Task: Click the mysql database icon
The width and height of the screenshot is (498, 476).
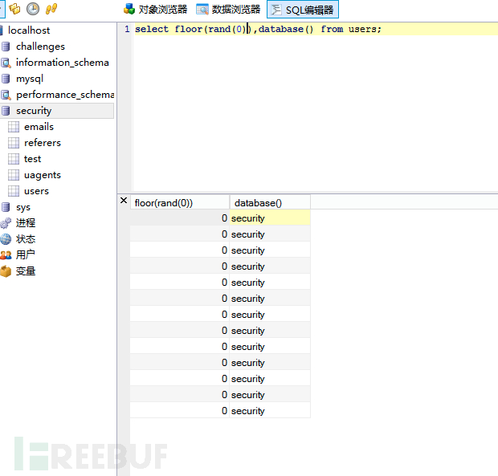Action: pyautogui.click(x=6, y=79)
